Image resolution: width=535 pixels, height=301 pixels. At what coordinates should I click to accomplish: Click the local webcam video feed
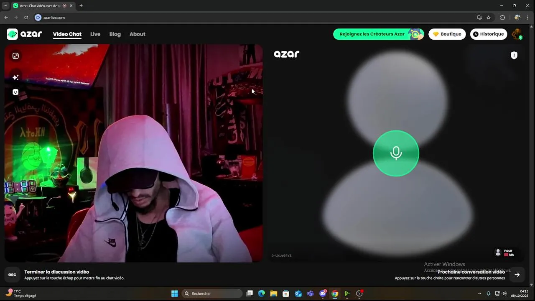coord(134,153)
